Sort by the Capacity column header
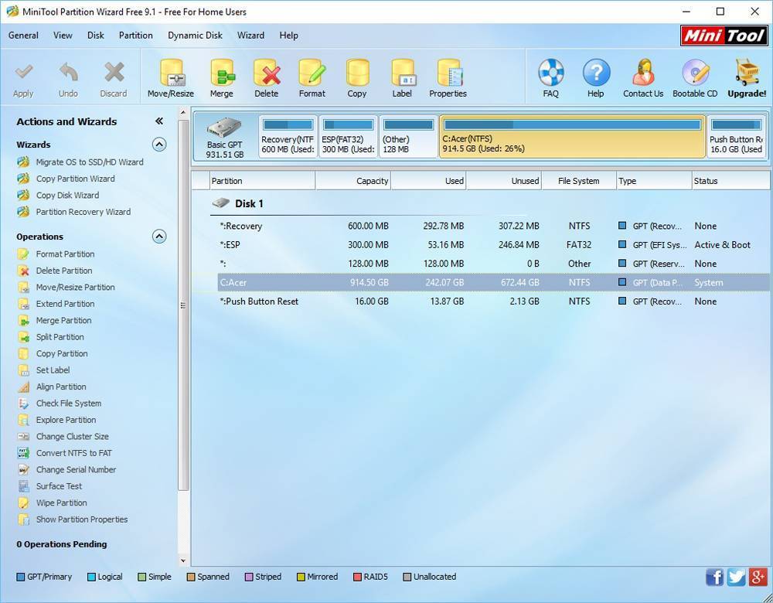Image resolution: width=773 pixels, height=603 pixels. point(353,181)
